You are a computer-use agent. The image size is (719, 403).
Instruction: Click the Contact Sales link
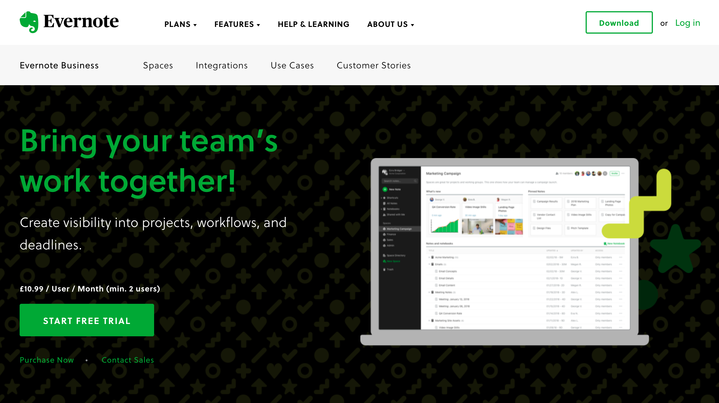click(x=128, y=360)
